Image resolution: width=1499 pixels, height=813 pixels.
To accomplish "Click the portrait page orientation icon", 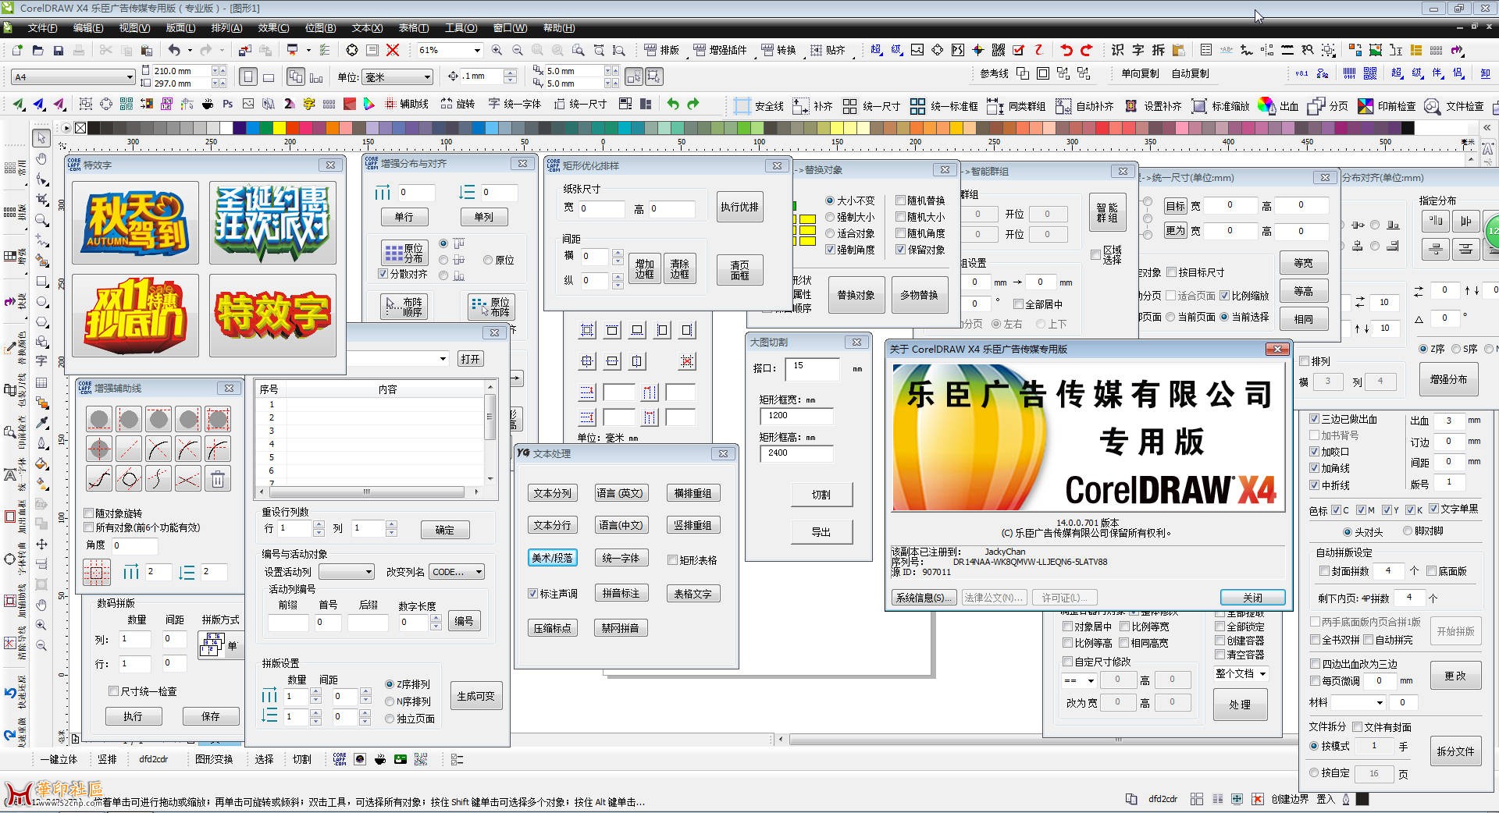I will [x=248, y=76].
